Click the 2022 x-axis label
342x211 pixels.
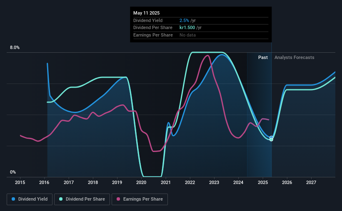[x=190, y=182]
